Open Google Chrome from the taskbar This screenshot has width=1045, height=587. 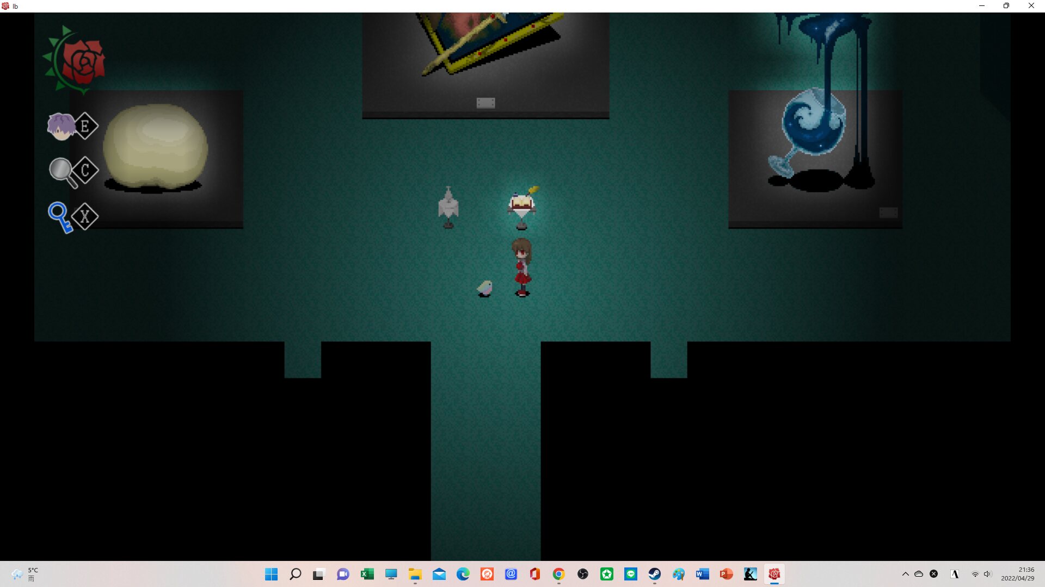(558, 574)
